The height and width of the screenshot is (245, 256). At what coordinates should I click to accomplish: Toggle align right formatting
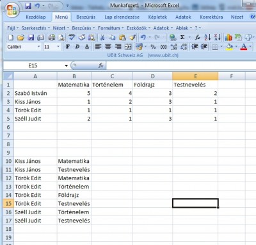coord(118,47)
